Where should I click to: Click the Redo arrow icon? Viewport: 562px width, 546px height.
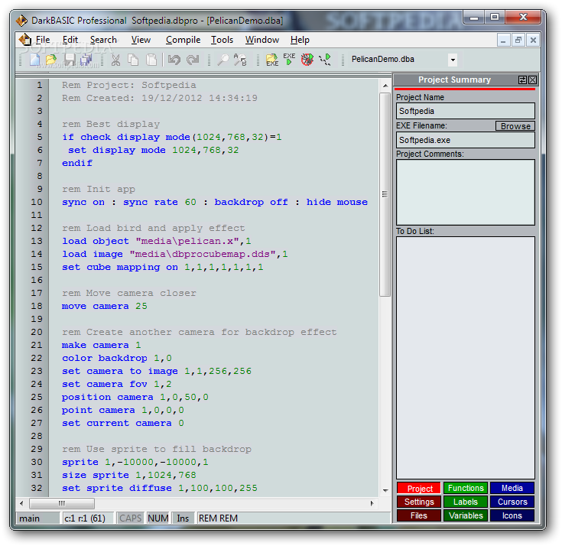(193, 60)
